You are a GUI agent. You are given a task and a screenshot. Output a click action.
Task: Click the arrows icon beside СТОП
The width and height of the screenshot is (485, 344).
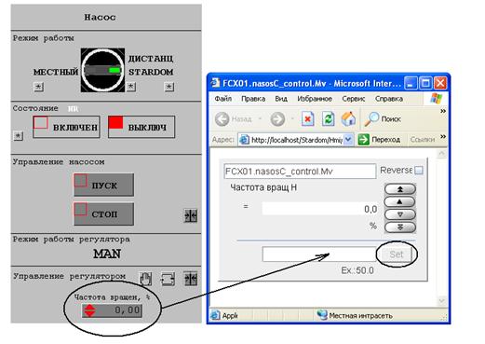point(191,215)
